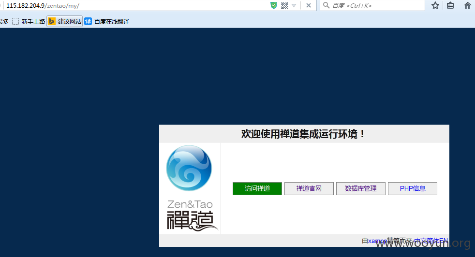Open the 建议网站 Bing bookmark
Screen dimensions: 475x257
click(64, 21)
